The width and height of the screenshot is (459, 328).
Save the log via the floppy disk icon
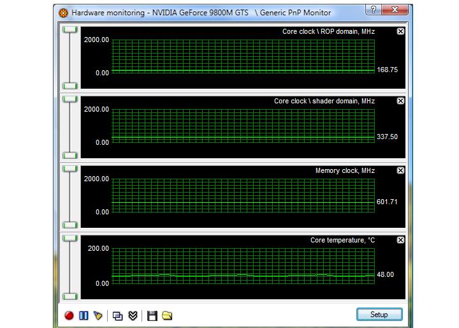152,316
